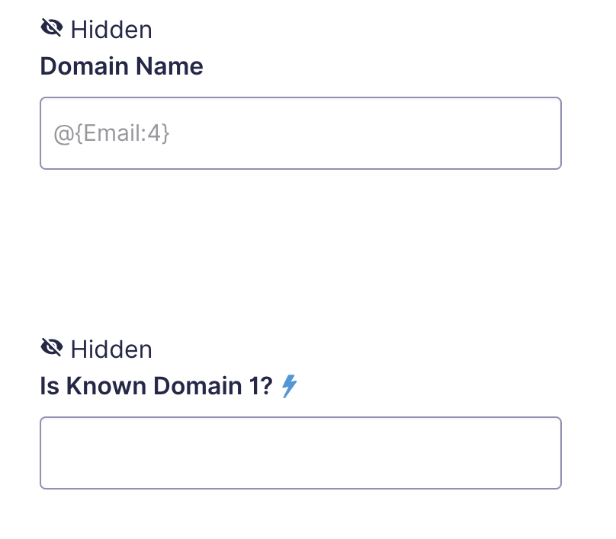Click the blank area between the two fields
Viewport: 616px width, 539px height.
tap(300, 251)
